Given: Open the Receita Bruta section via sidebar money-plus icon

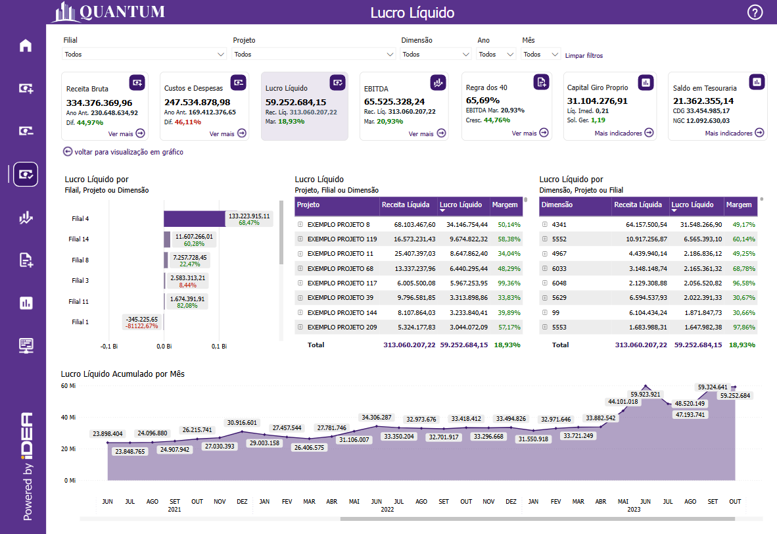Looking at the screenshot, I should (x=25, y=88).
